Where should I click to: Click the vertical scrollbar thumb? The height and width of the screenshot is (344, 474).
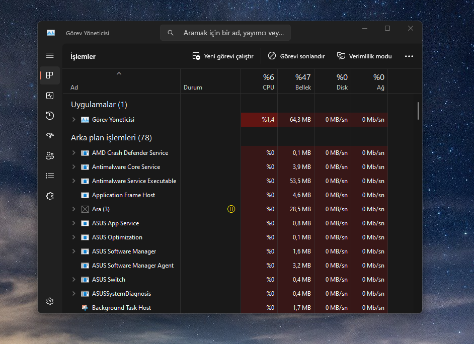coord(418,111)
